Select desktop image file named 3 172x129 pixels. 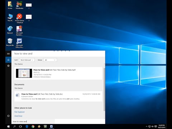coord(29,18)
